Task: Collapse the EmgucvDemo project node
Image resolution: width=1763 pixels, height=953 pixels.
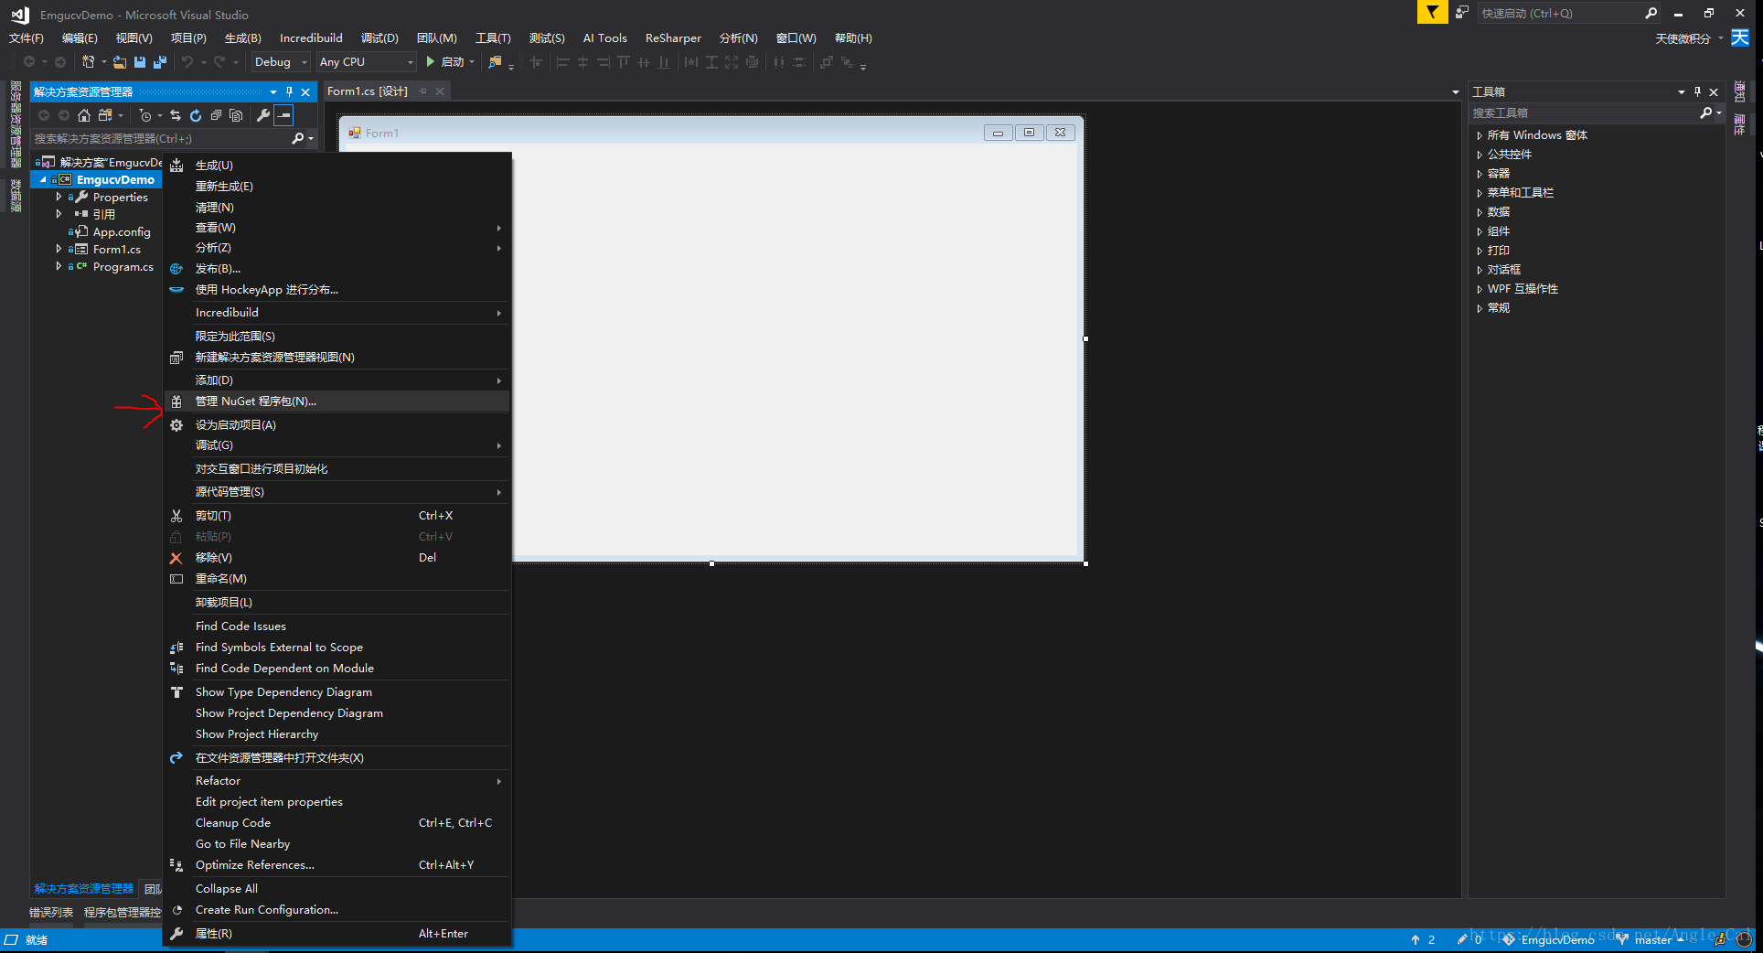Action: tap(43, 180)
